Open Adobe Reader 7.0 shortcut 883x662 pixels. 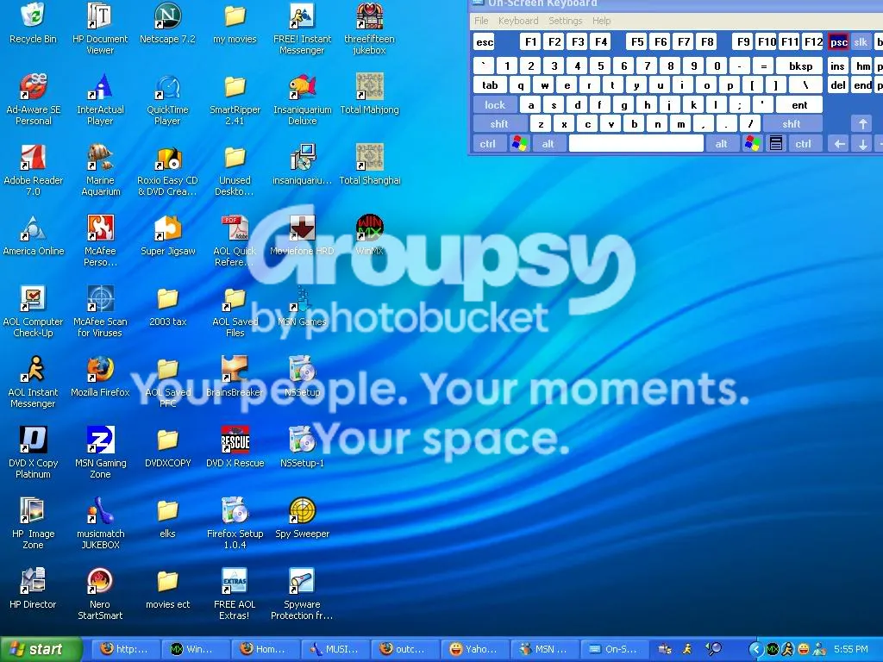(x=34, y=170)
